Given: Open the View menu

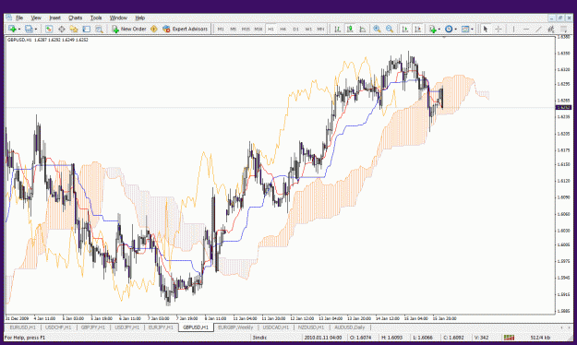Looking at the screenshot, I should point(36,18).
